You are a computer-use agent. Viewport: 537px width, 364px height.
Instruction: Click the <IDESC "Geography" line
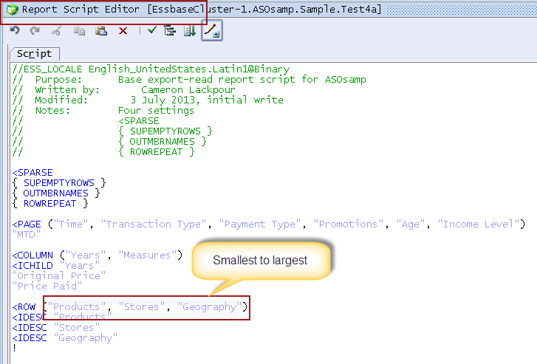coord(65,338)
